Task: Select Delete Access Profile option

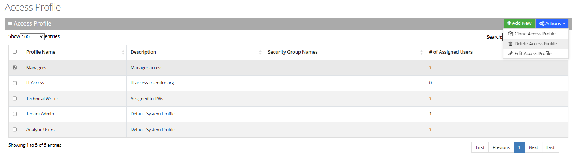Action: tap(535, 43)
